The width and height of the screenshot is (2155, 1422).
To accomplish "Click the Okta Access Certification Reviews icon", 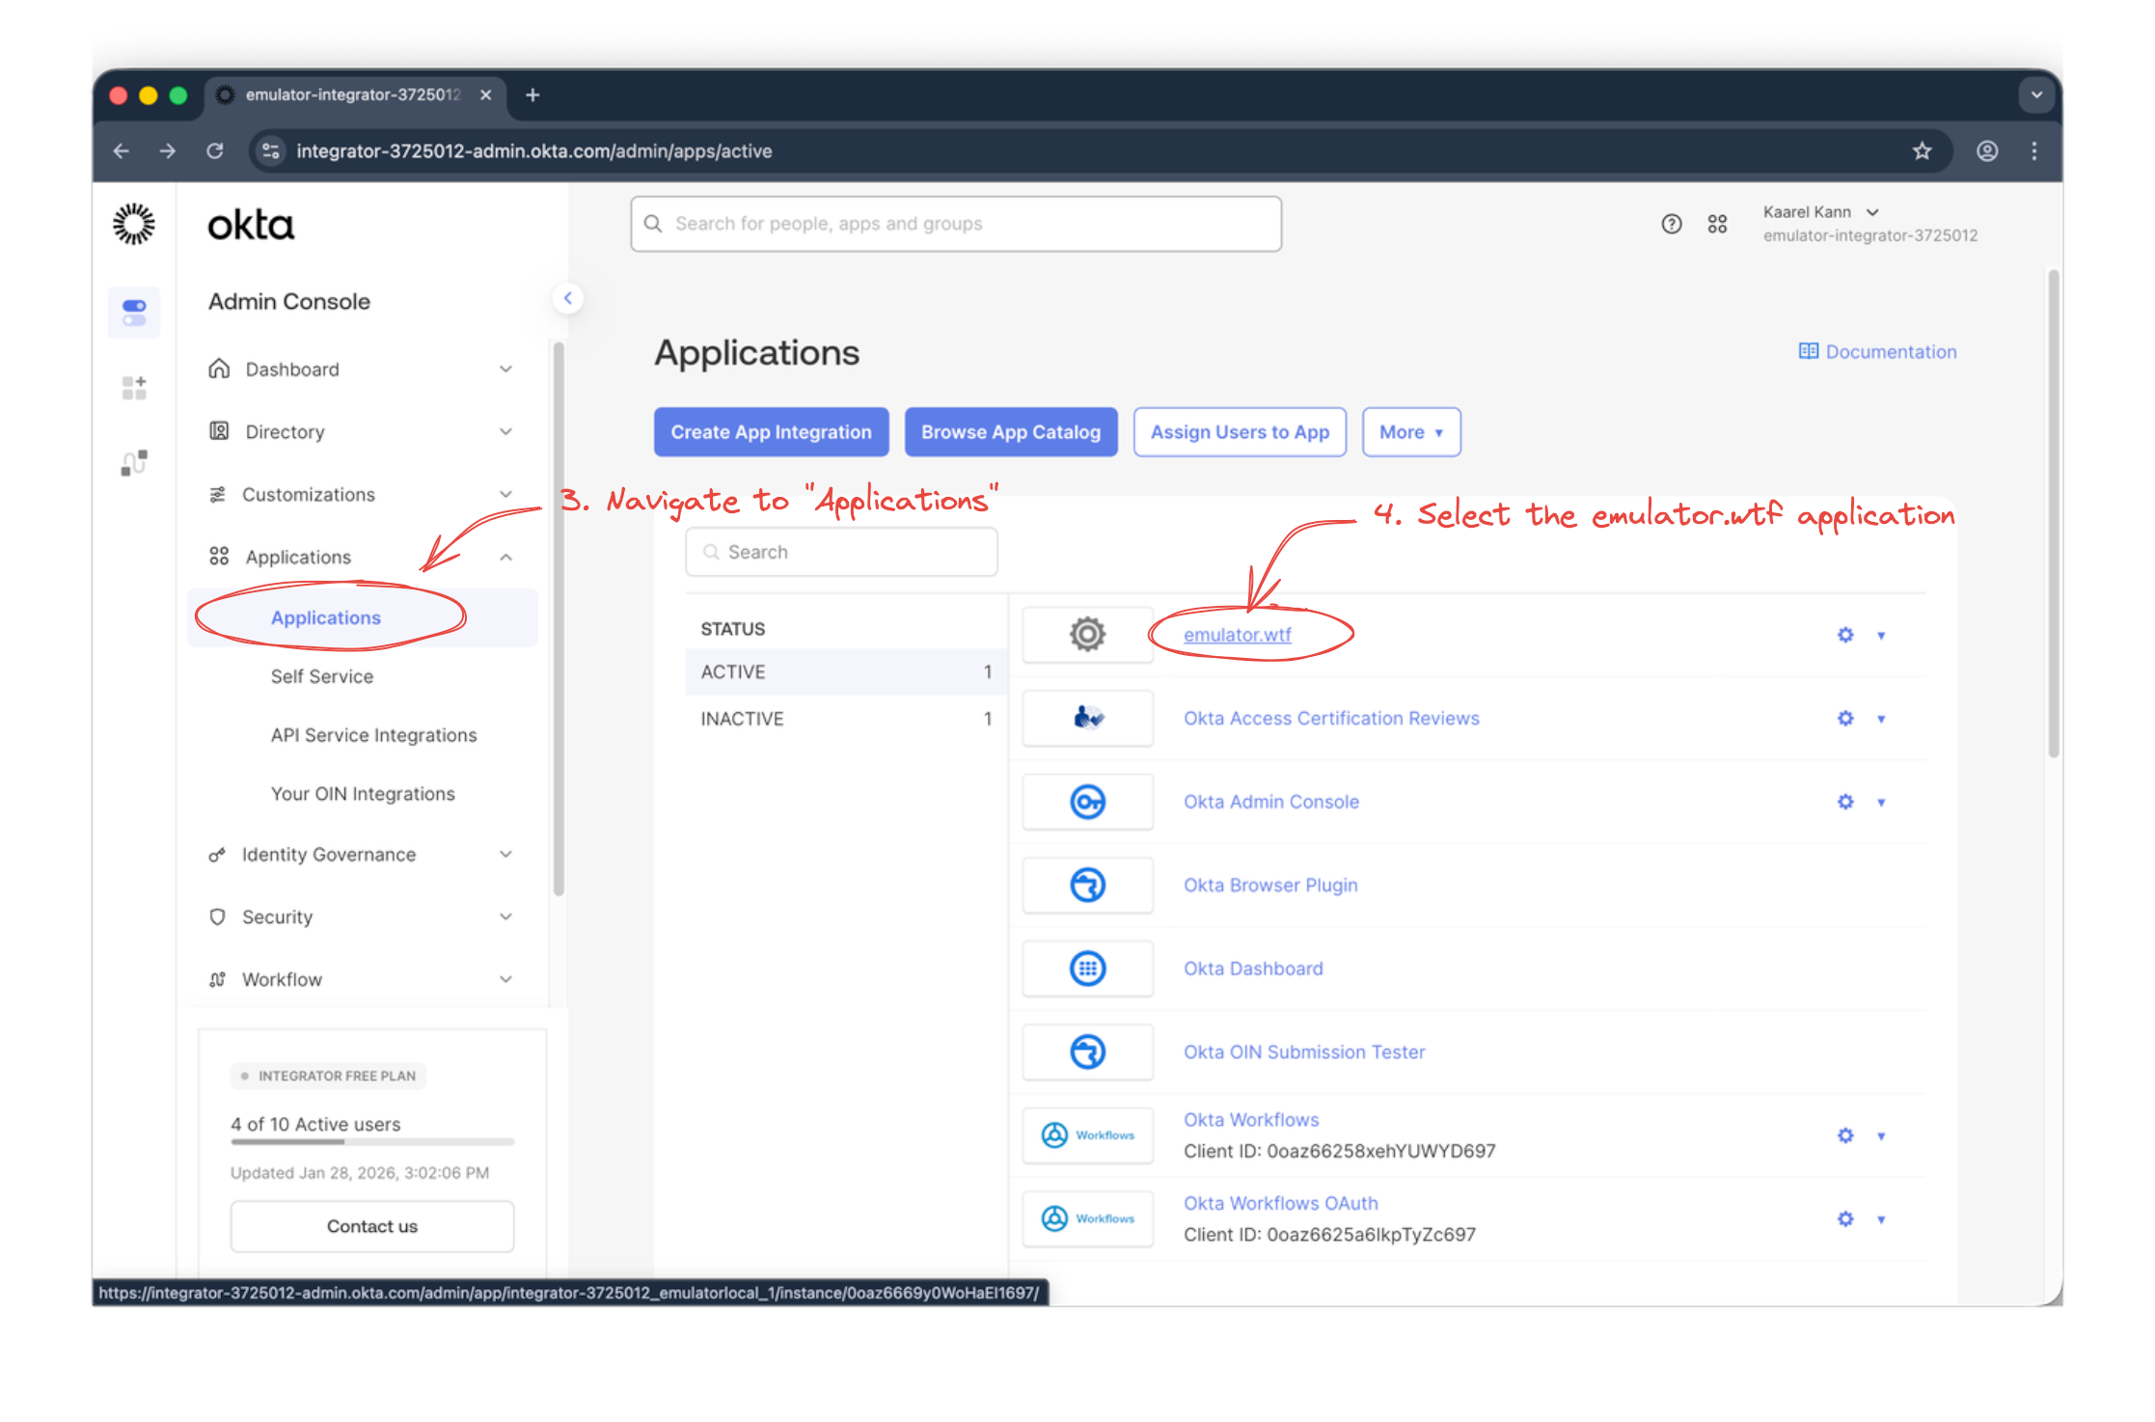I will tap(1087, 718).
